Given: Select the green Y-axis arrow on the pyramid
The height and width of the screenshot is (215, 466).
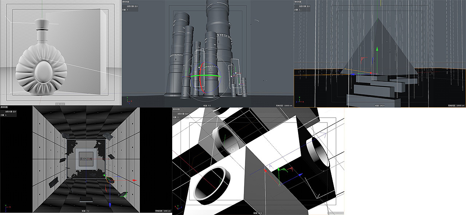Looking at the screenshot, I should click(378, 48).
